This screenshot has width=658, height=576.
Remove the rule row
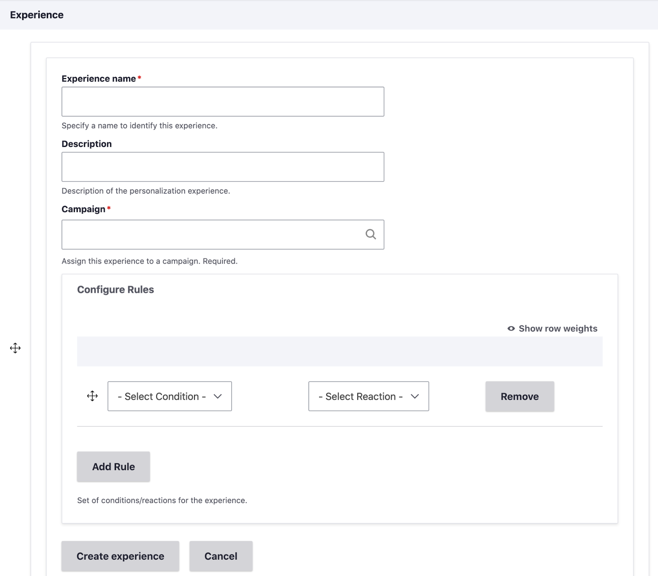(x=519, y=396)
